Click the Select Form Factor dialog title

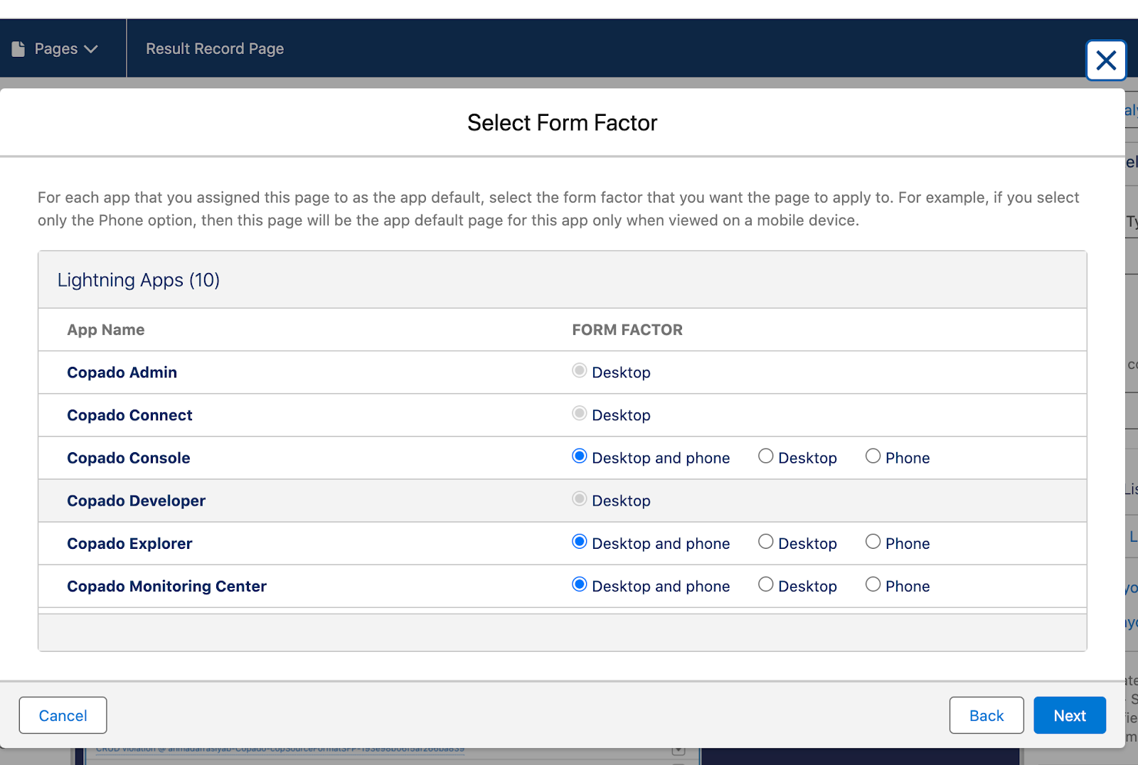[562, 122]
